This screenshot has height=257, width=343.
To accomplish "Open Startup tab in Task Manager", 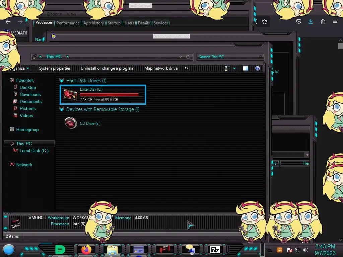I will click(114, 23).
